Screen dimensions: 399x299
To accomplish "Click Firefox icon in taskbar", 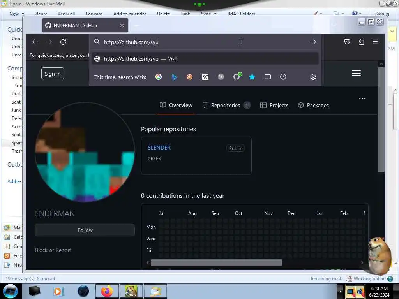I will [107, 291].
